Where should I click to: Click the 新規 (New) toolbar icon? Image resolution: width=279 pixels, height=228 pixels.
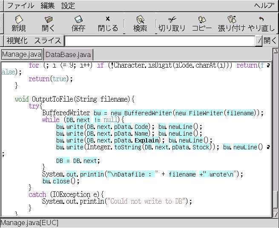click(x=18, y=23)
